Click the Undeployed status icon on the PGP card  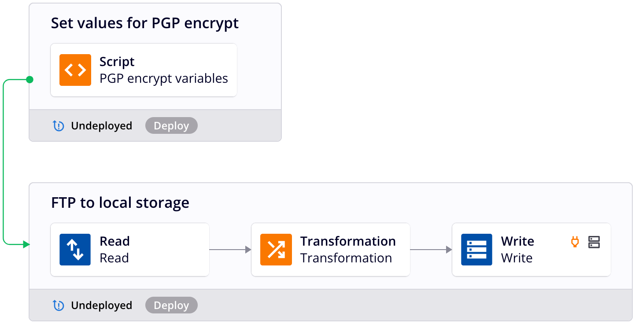tap(59, 126)
